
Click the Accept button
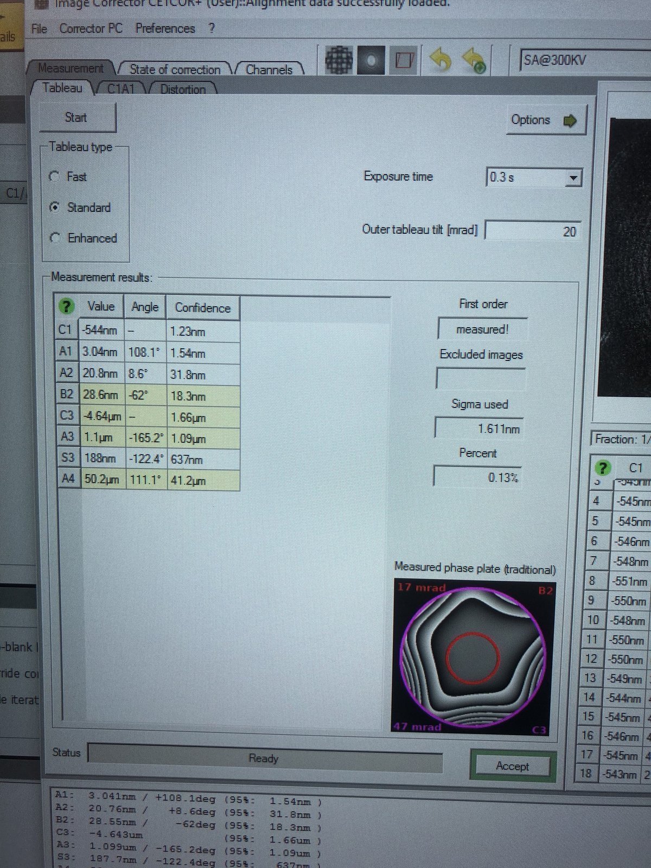513,766
